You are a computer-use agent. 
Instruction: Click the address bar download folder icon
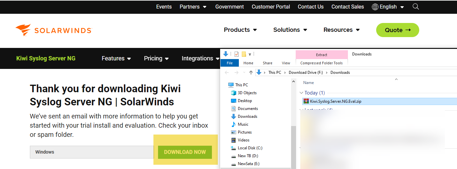(x=259, y=73)
